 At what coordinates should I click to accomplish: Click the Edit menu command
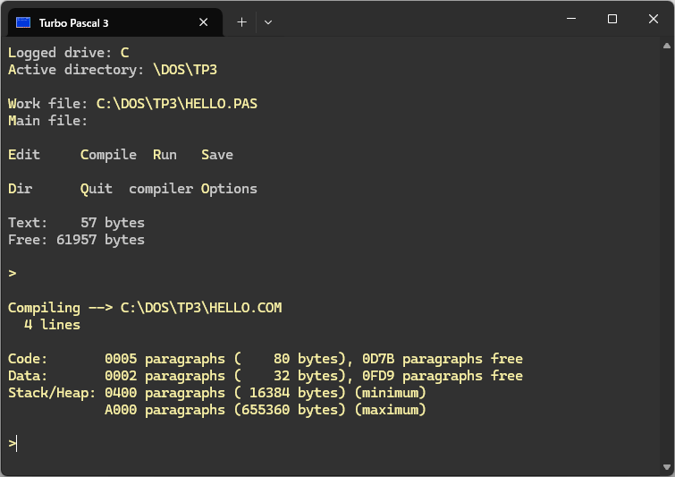[24, 155]
